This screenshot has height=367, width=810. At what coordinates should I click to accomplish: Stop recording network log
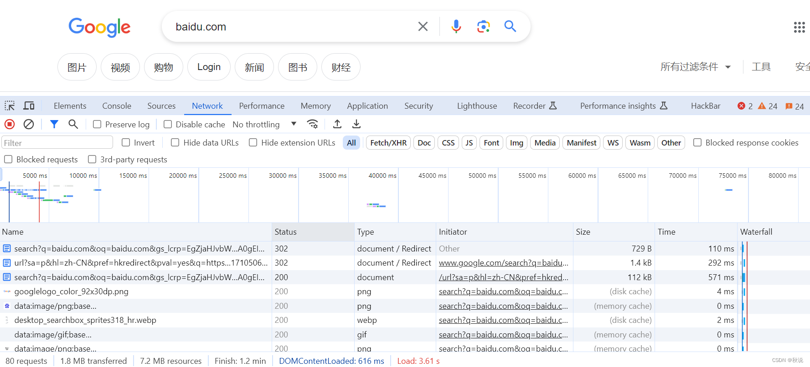[x=10, y=124]
